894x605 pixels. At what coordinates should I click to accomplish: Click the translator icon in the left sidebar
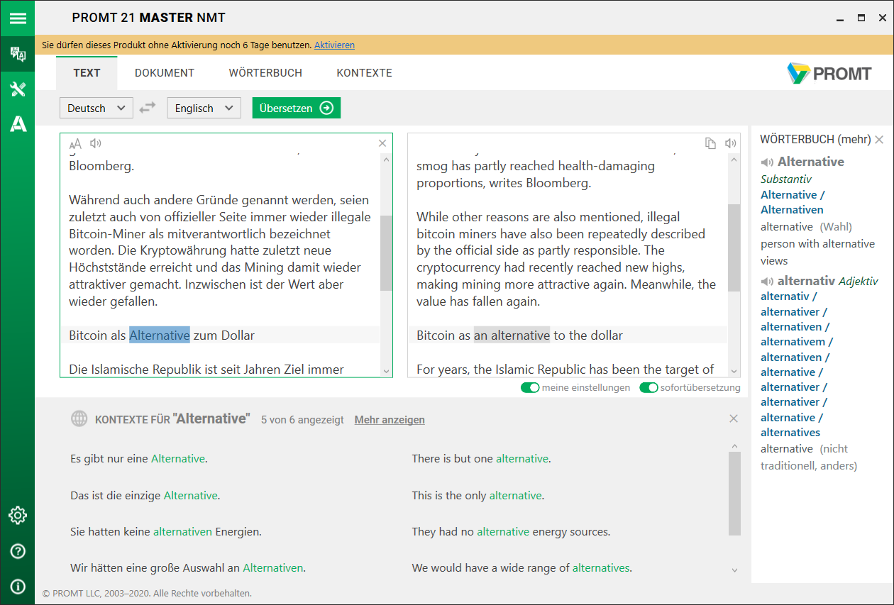(x=17, y=54)
